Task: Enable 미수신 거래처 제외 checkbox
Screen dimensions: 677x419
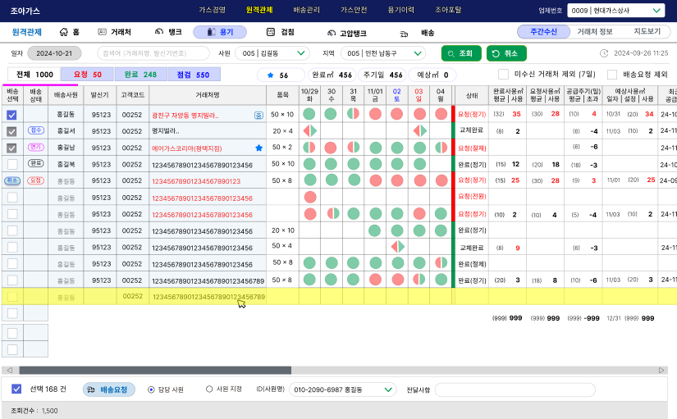Action: 504,75
